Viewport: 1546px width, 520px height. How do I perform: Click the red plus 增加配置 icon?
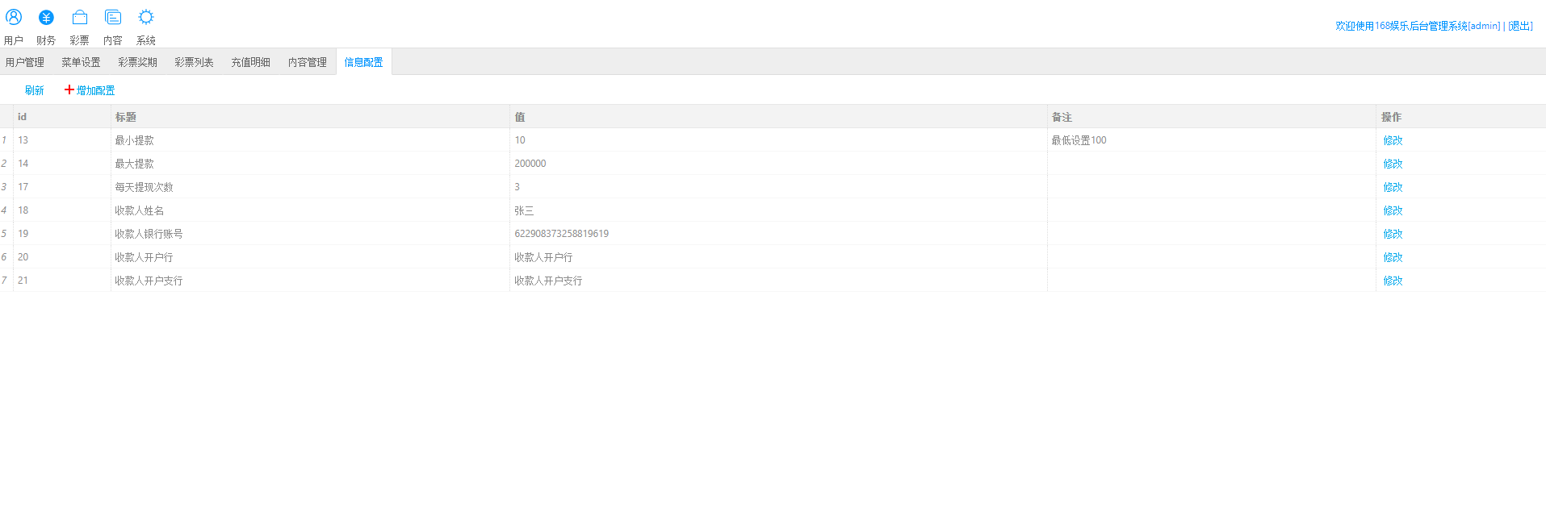69,89
